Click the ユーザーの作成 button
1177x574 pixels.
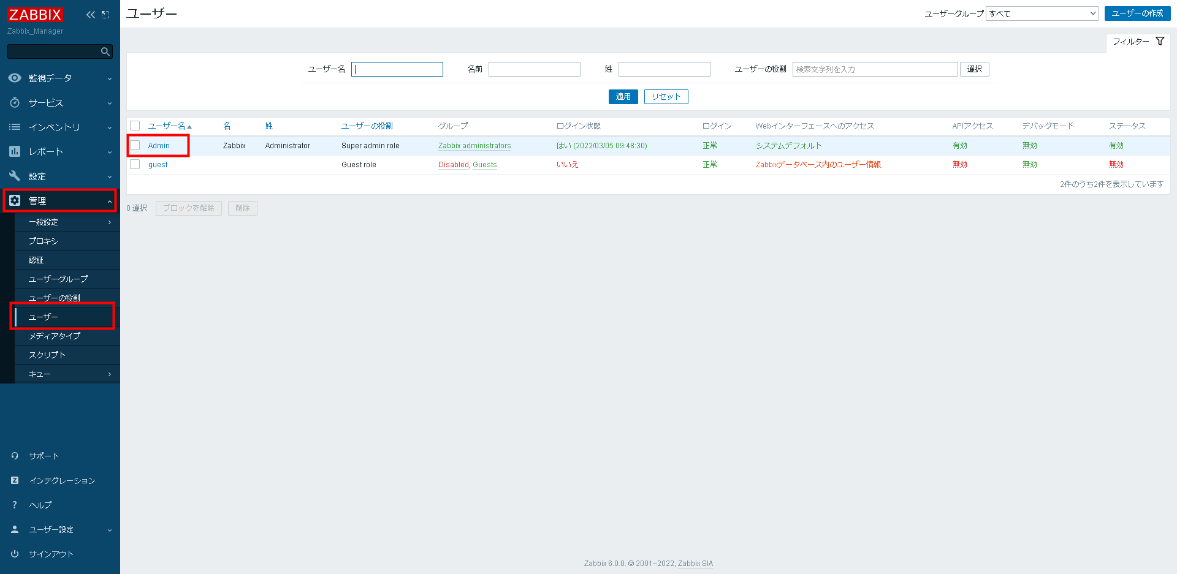click(1138, 13)
